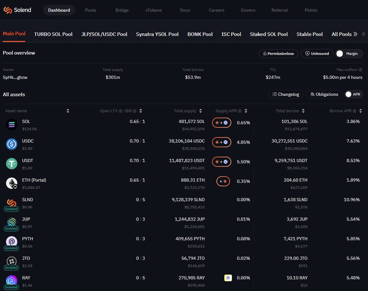368x291 pixels.
Task: Click the Open LTV info icon
Action: [x=120, y=111]
